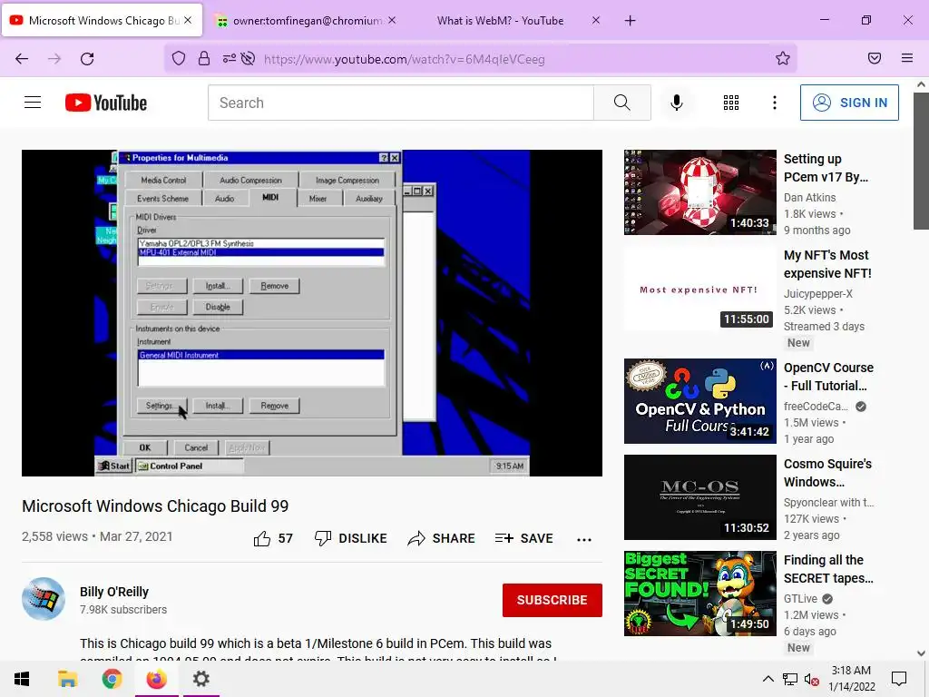Click the Sign In button
The image size is (929, 697).
849,103
